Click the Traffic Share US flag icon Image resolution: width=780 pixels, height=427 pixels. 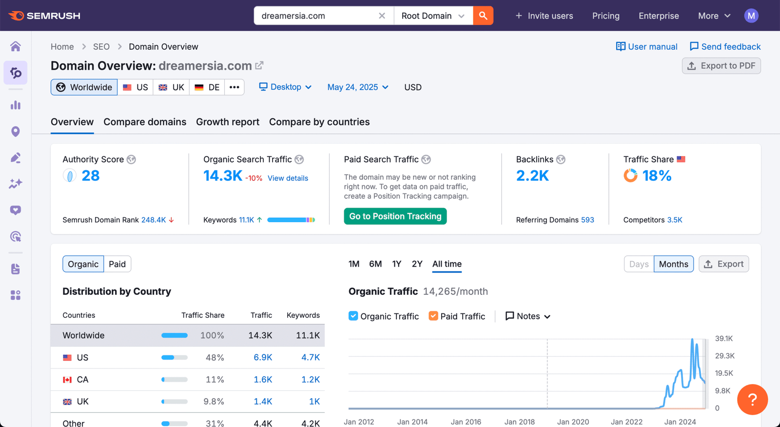point(681,159)
